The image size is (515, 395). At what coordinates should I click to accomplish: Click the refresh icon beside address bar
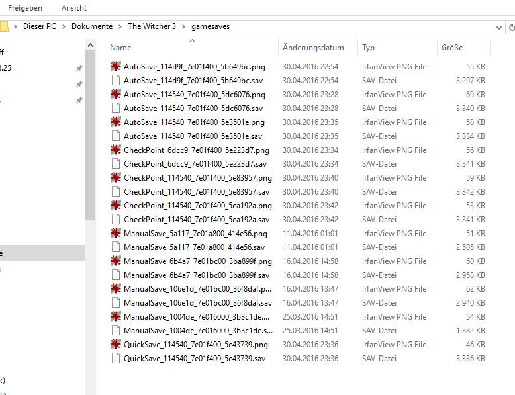coord(512,27)
